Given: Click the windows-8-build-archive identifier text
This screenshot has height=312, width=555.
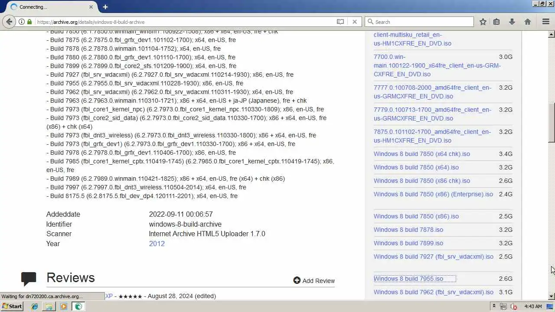Looking at the screenshot, I should 185,224.
